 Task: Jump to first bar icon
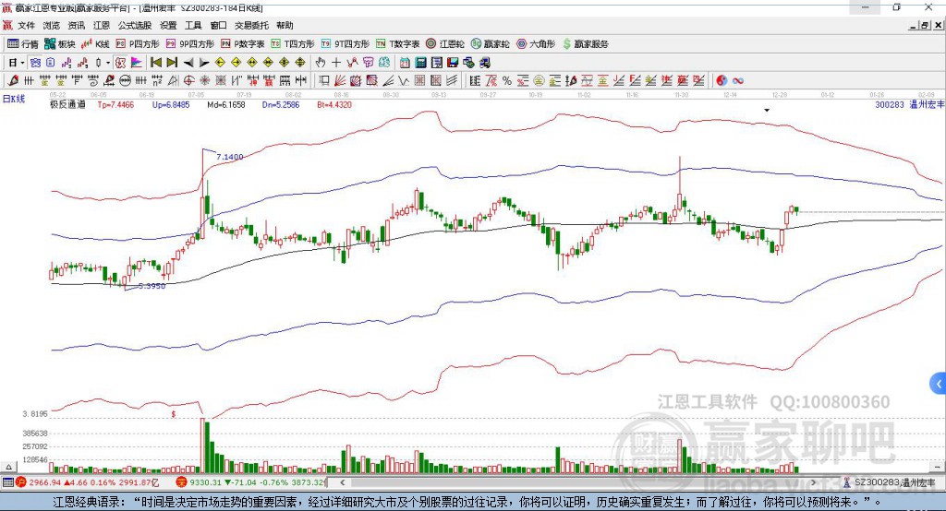155,63
